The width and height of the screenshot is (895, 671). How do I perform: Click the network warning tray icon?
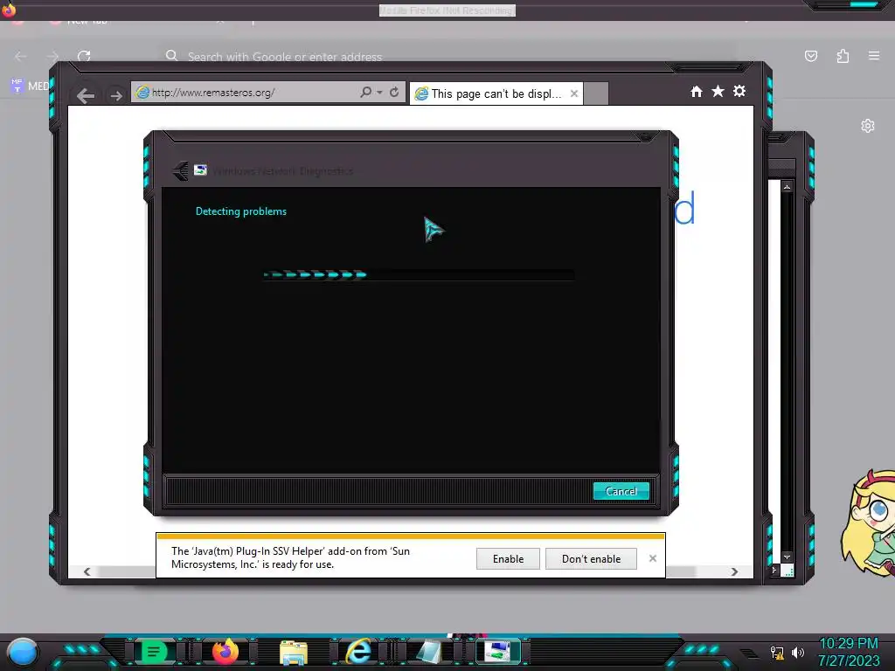click(x=777, y=652)
